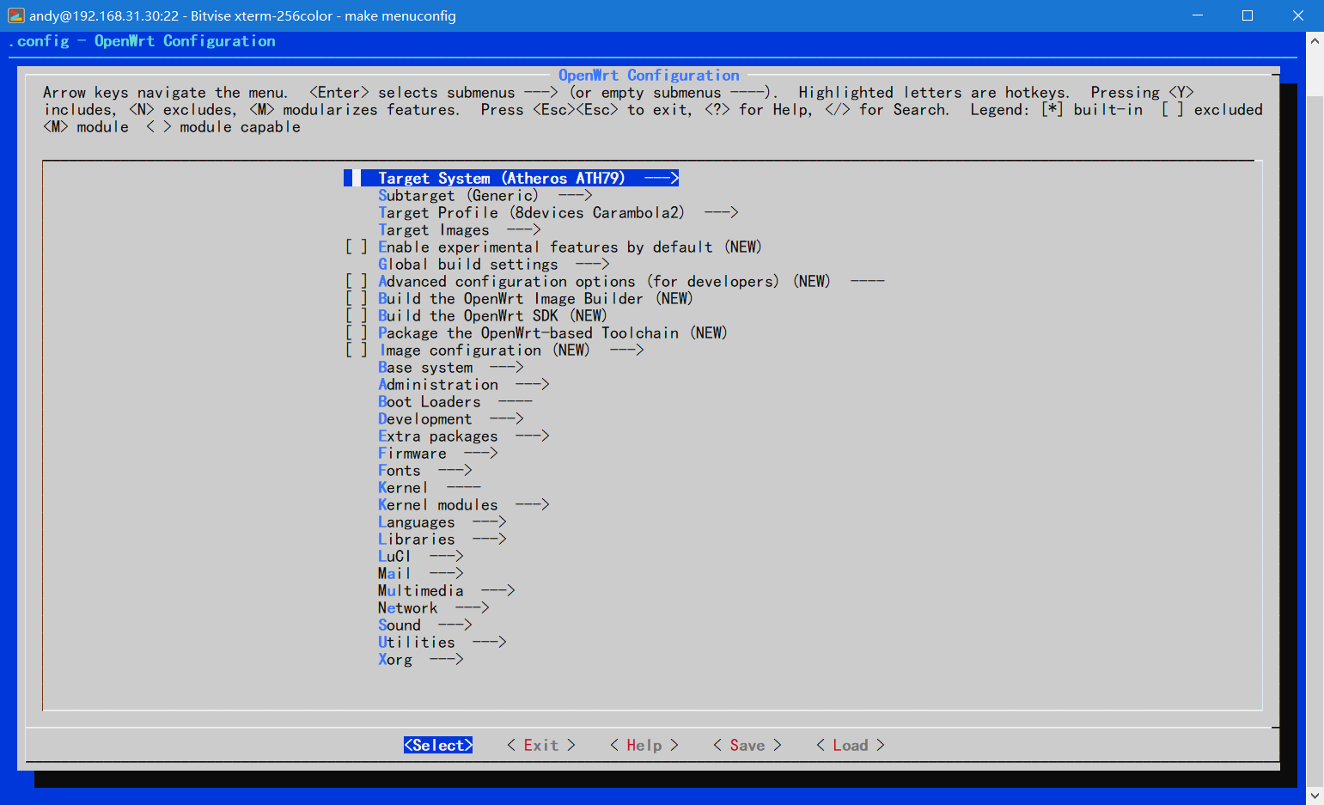Close the Bitvise terminal window
The image size is (1324, 805).
1298,15
